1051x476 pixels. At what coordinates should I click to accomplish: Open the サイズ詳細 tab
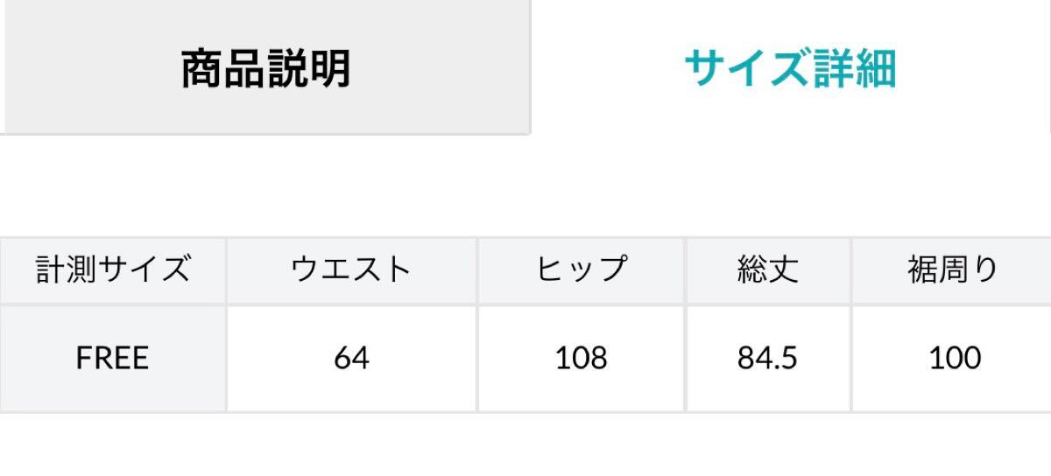click(x=790, y=68)
